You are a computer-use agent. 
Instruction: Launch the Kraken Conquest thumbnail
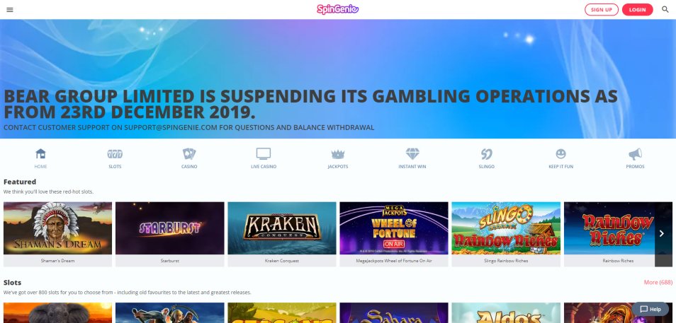point(282,228)
